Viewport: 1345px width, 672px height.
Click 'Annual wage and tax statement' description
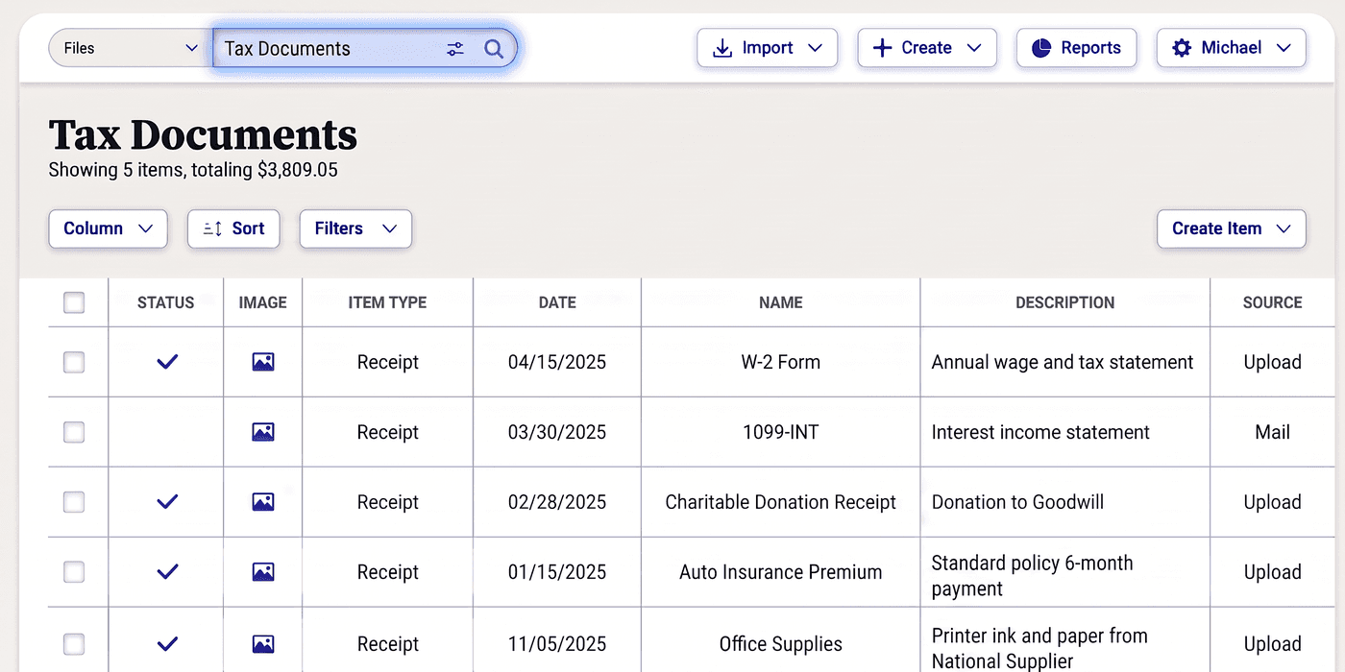pos(1063,362)
